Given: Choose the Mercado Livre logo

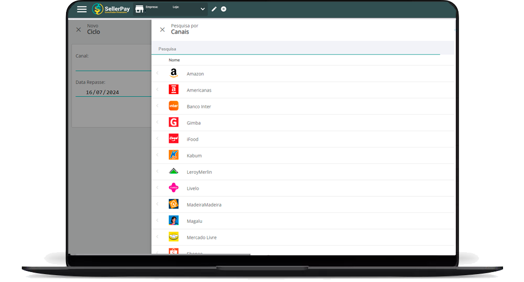Looking at the screenshot, I should click(173, 237).
